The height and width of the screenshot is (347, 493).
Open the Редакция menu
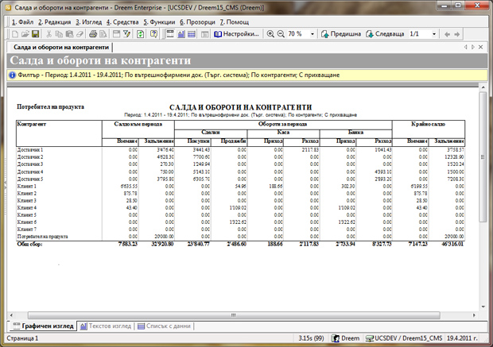point(55,22)
